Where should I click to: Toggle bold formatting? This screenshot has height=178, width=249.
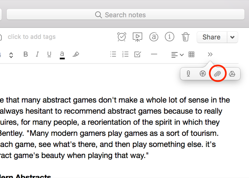pyautogui.click(x=26, y=54)
